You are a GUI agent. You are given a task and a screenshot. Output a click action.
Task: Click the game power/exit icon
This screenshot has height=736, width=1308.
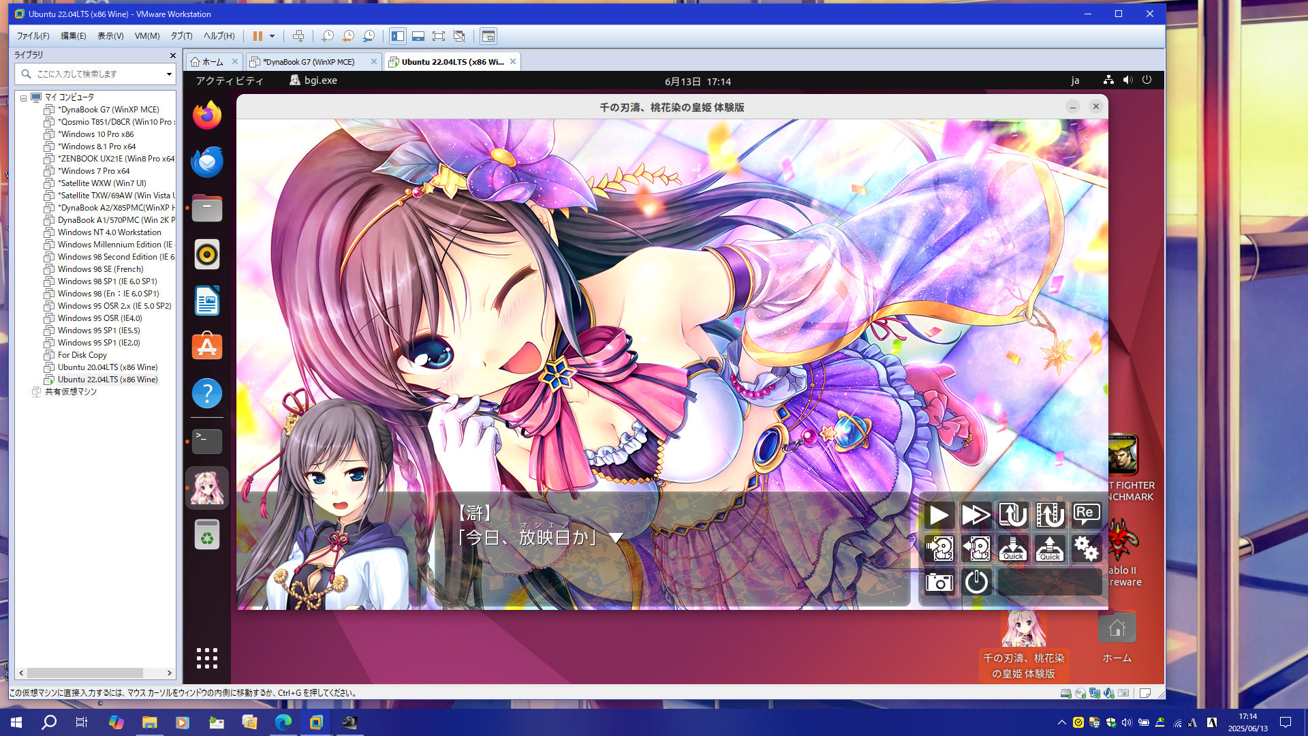[976, 582]
